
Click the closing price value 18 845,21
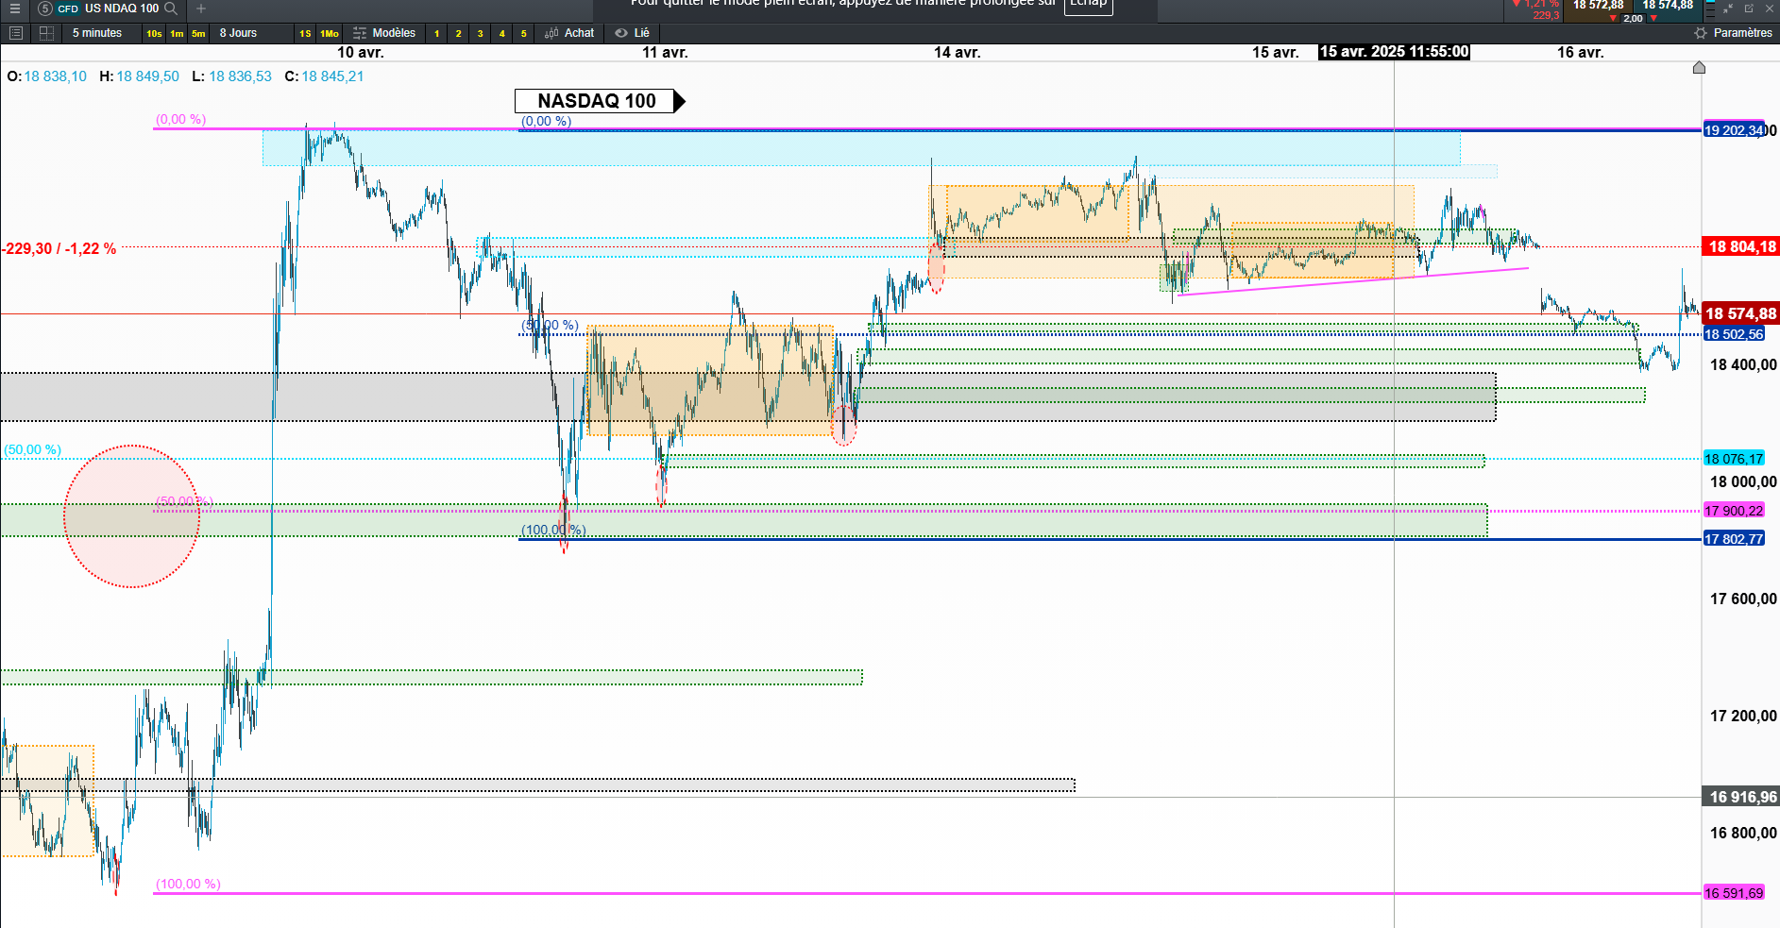[x=332, y=76]
